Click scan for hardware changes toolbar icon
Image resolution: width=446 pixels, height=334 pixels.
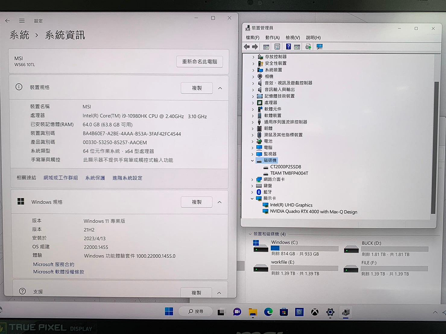(308, 47)
